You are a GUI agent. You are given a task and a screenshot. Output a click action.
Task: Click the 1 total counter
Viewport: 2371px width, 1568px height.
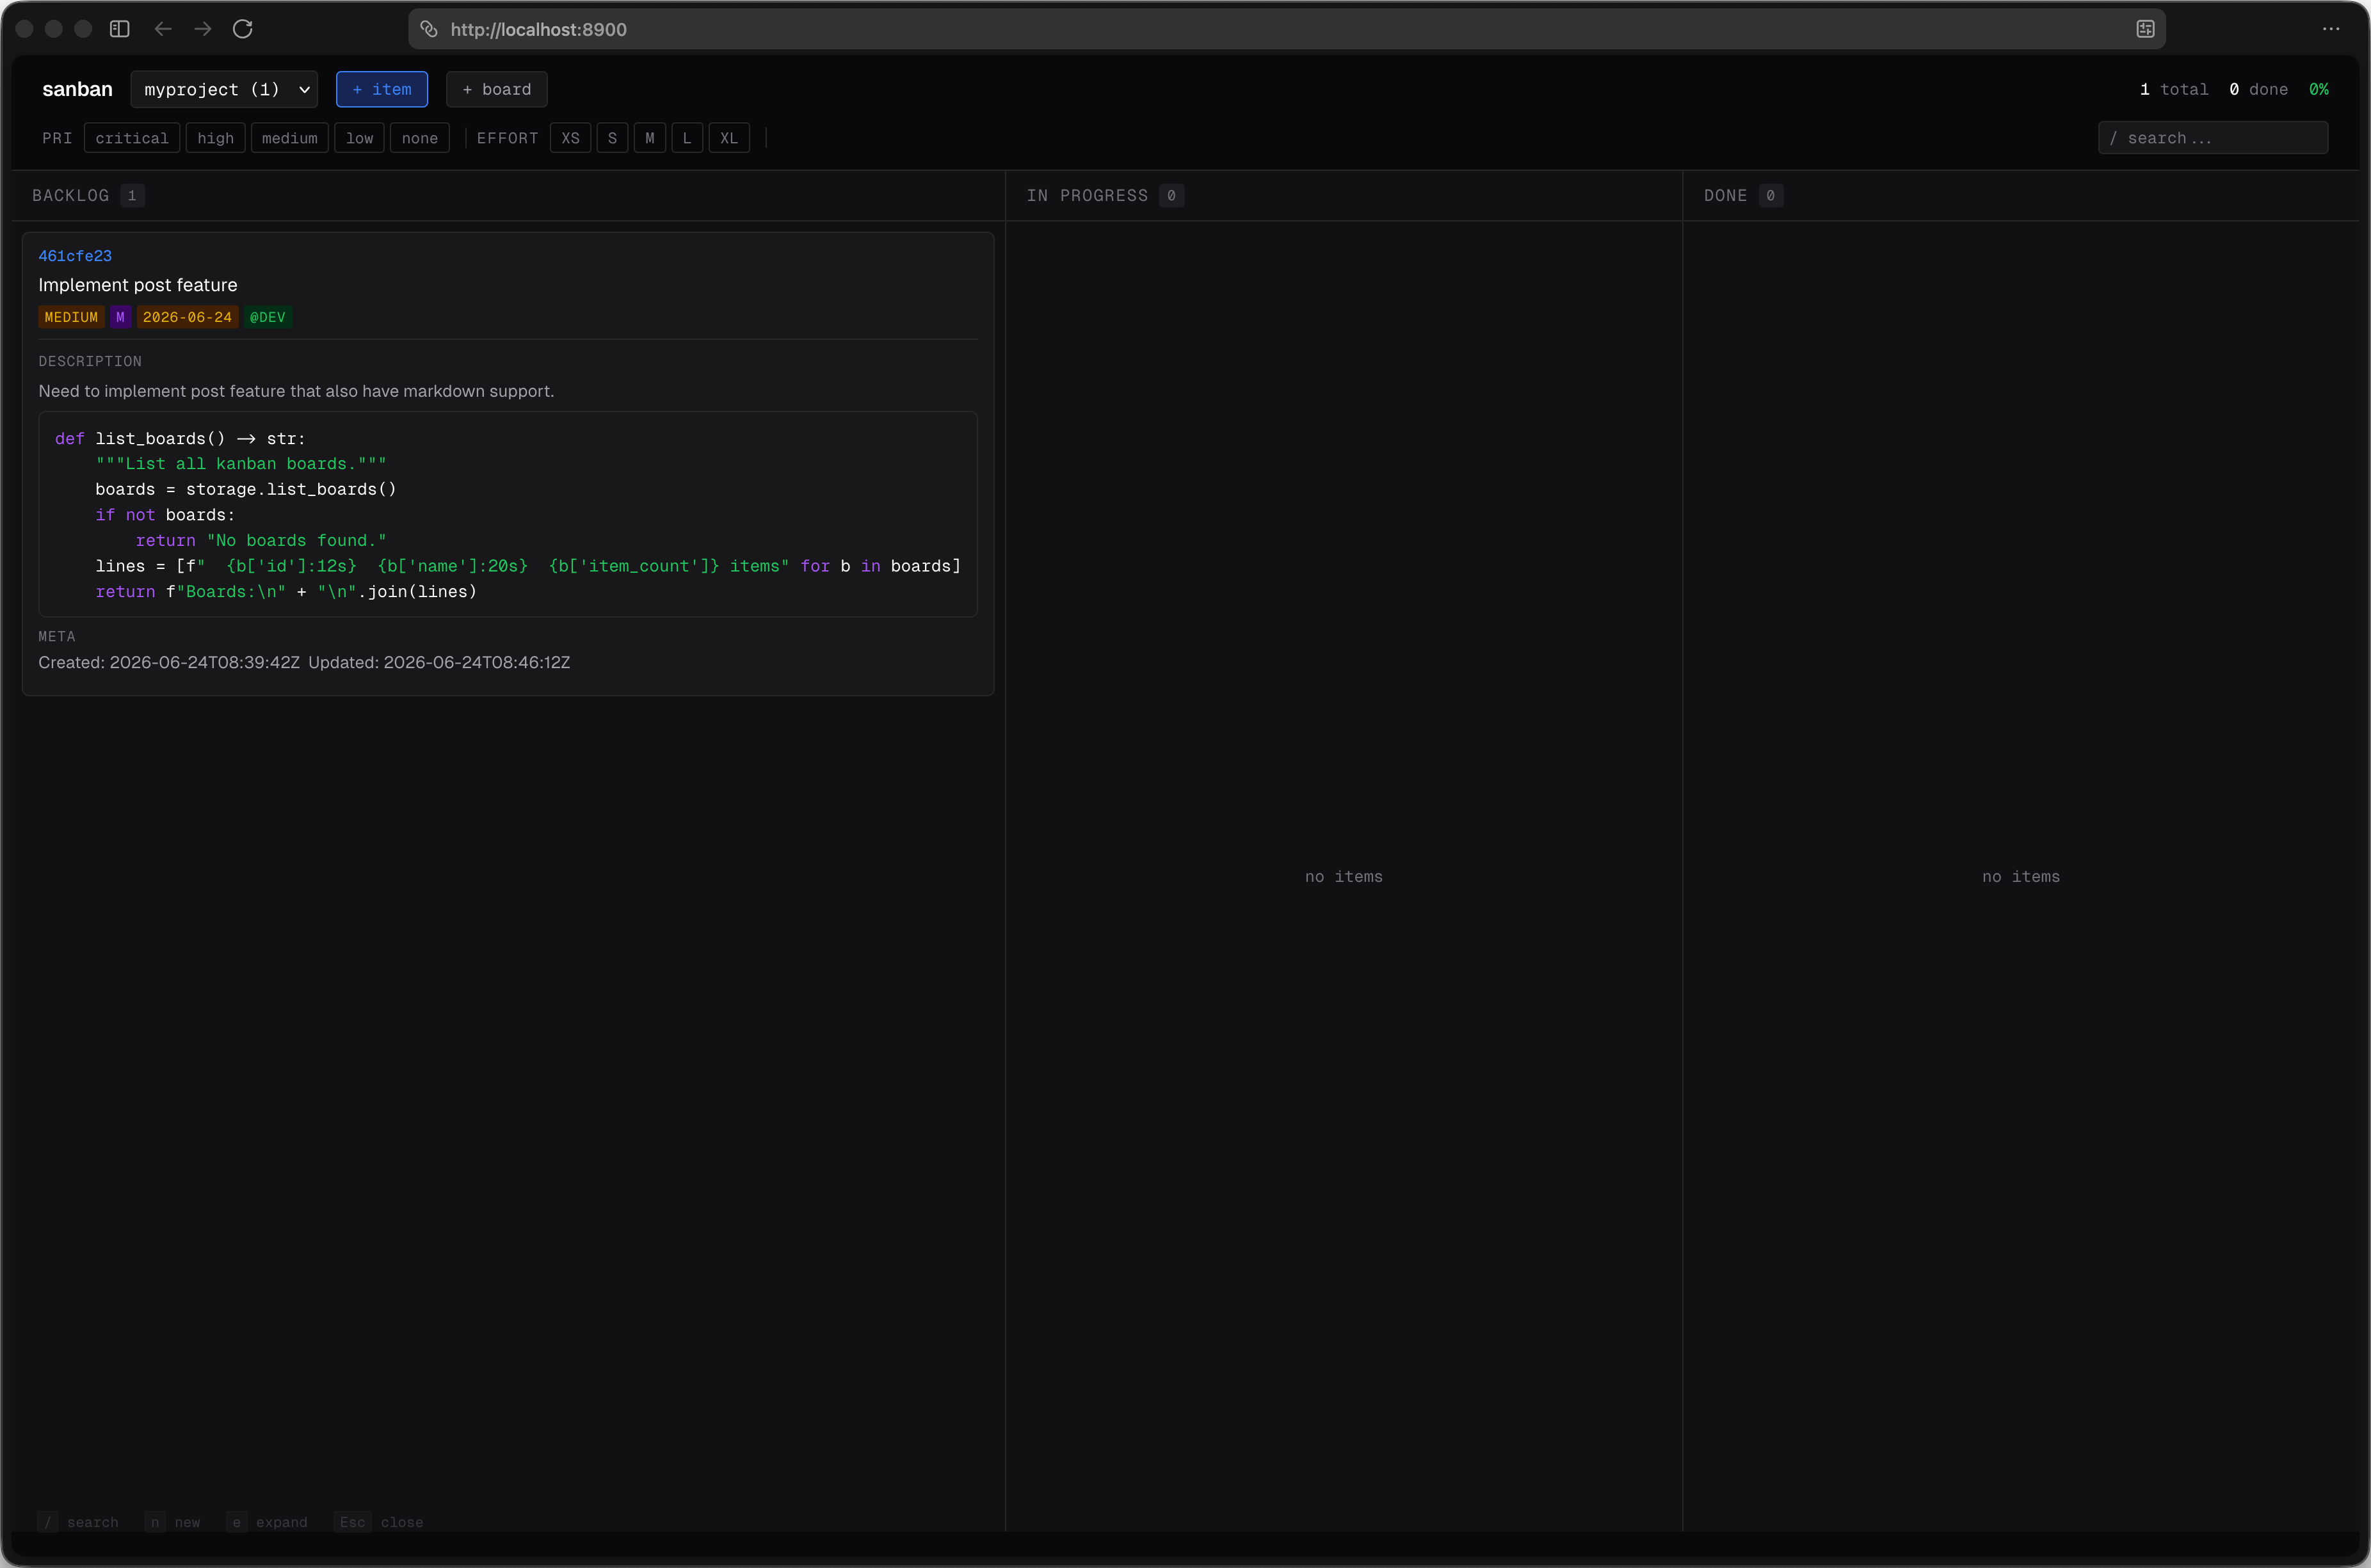click(x=2174, y=89)
